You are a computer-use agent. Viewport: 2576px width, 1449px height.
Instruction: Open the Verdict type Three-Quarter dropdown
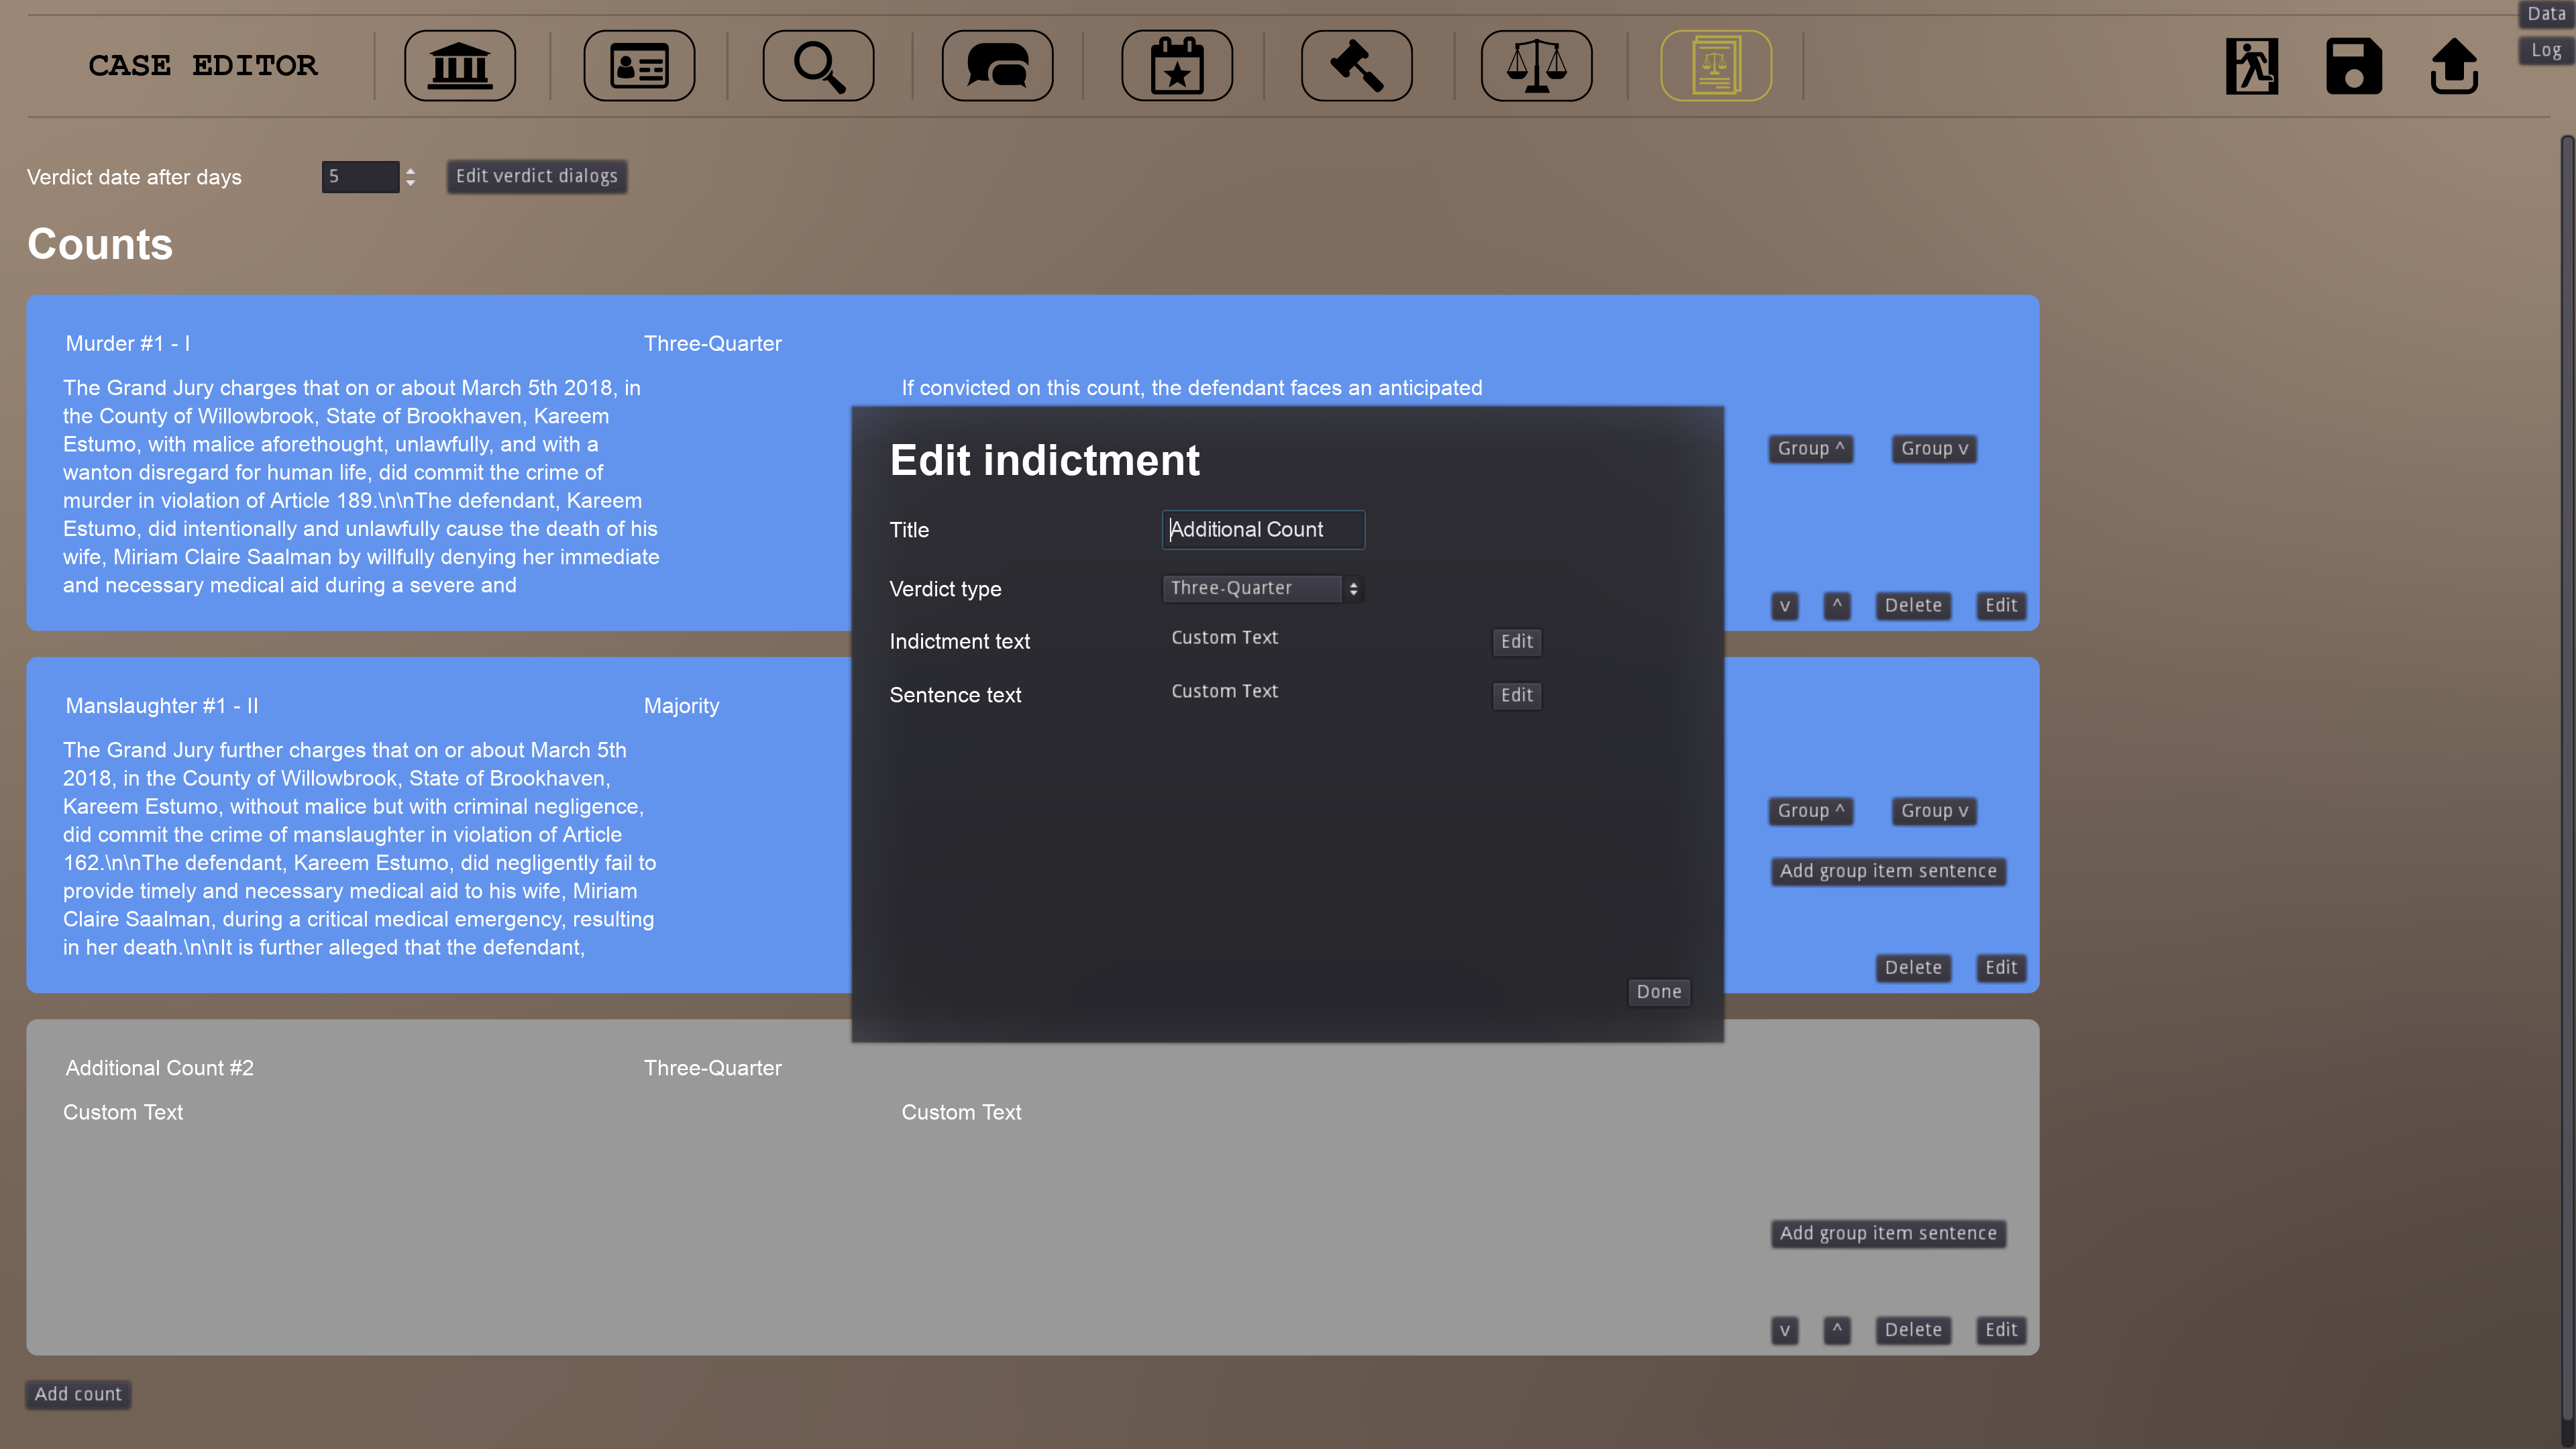pyautogui.click(x=1263, y=588)
